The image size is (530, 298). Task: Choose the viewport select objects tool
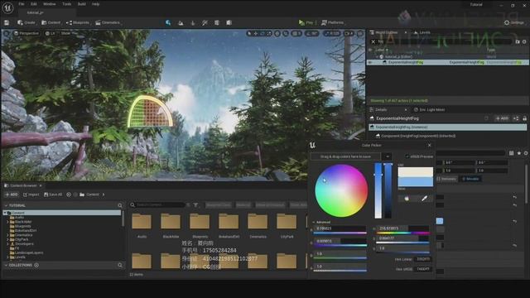pyautogui.click(x=249, y=33)
